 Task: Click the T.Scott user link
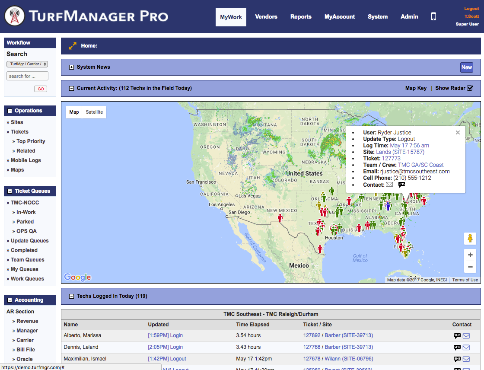click(x=471, y=16)
